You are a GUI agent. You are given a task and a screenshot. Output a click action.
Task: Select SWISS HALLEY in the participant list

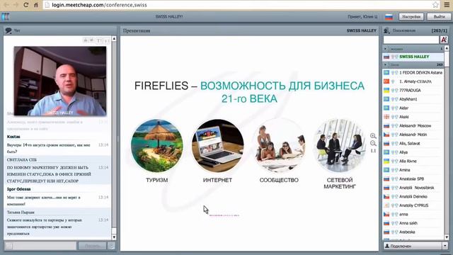tap(413, 57)
